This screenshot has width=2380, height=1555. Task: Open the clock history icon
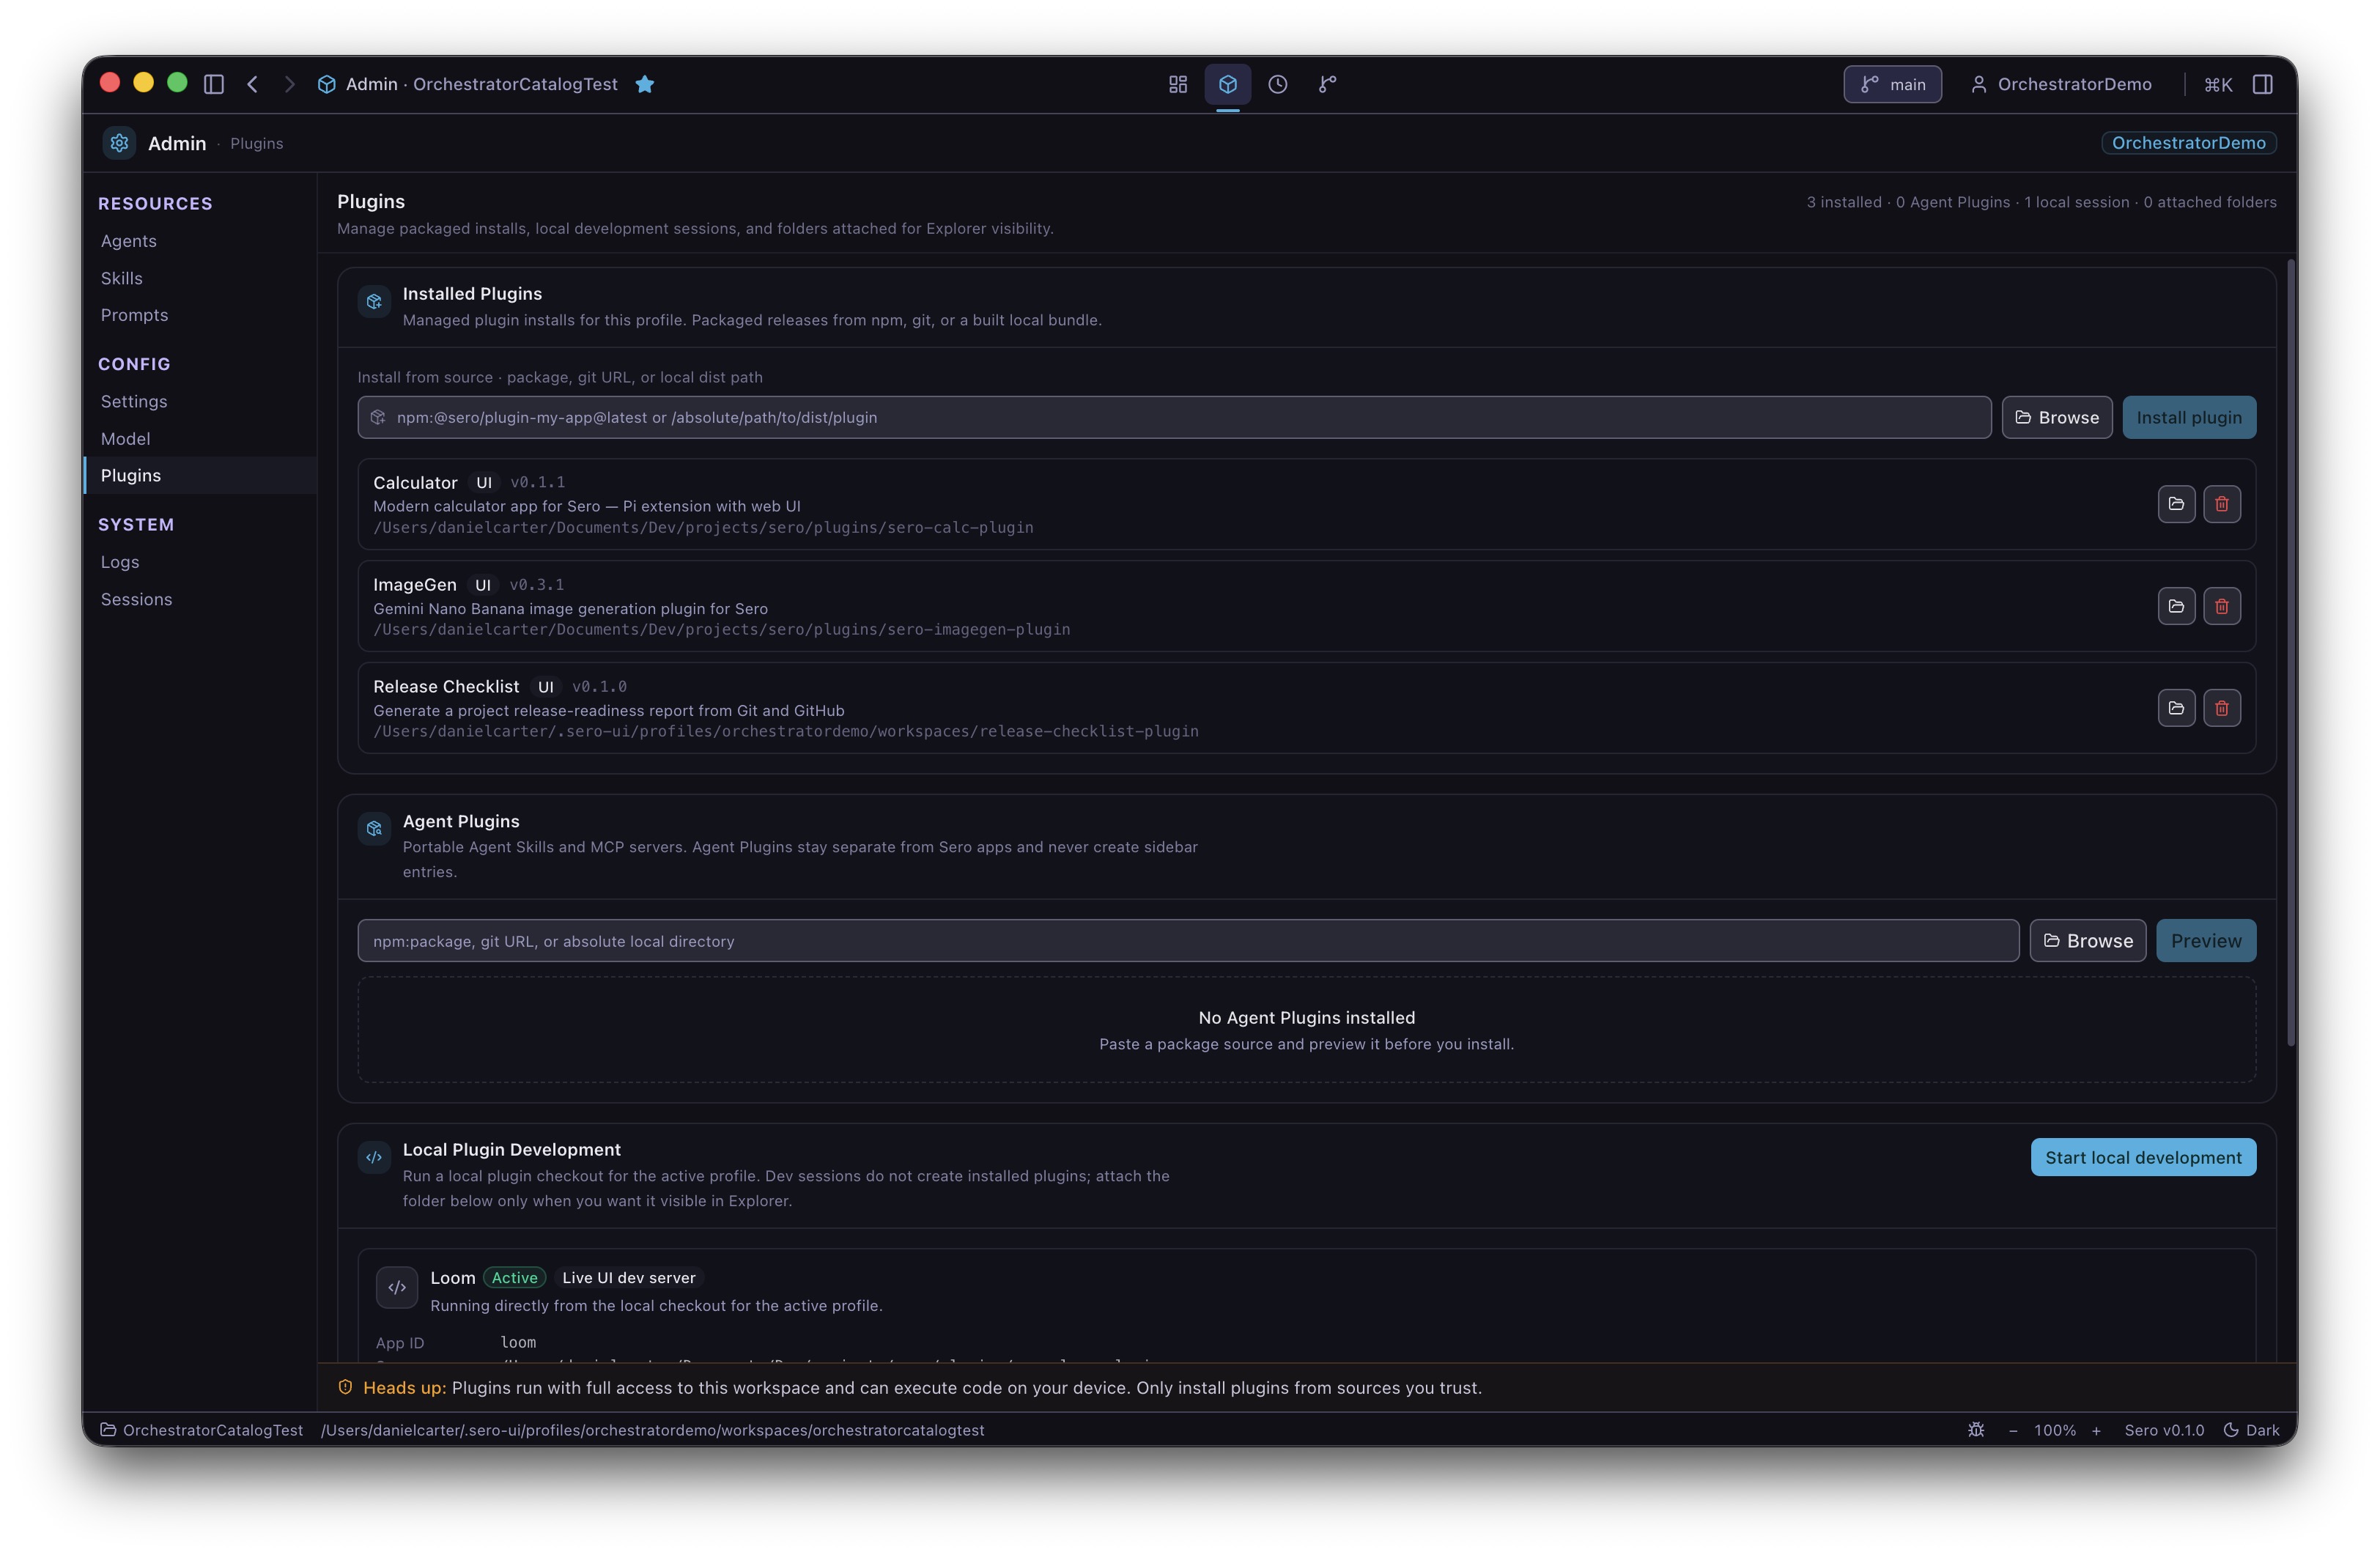1278,84
